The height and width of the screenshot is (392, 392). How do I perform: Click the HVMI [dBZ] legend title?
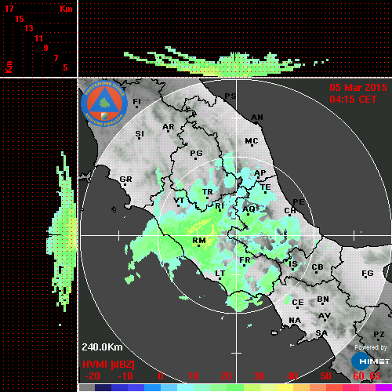coord(108,365)
